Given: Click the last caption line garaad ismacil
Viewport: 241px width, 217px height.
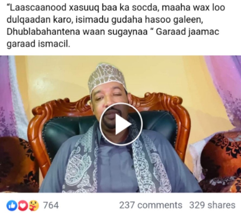Looking at the screenshot, I should tap(38, 44).
